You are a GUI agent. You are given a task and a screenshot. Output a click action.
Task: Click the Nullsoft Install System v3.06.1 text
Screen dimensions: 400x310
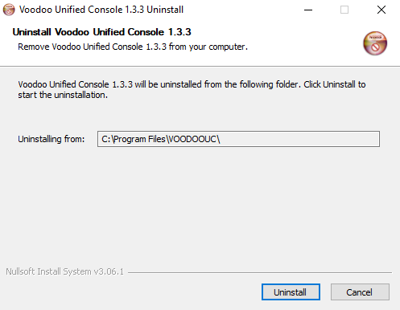(64, 271)
